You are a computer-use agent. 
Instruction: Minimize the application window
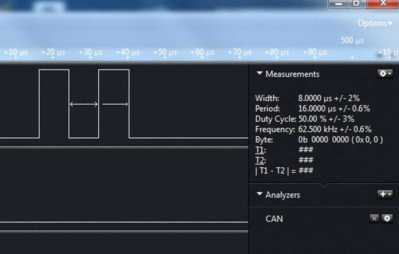[x=338, y=4]
